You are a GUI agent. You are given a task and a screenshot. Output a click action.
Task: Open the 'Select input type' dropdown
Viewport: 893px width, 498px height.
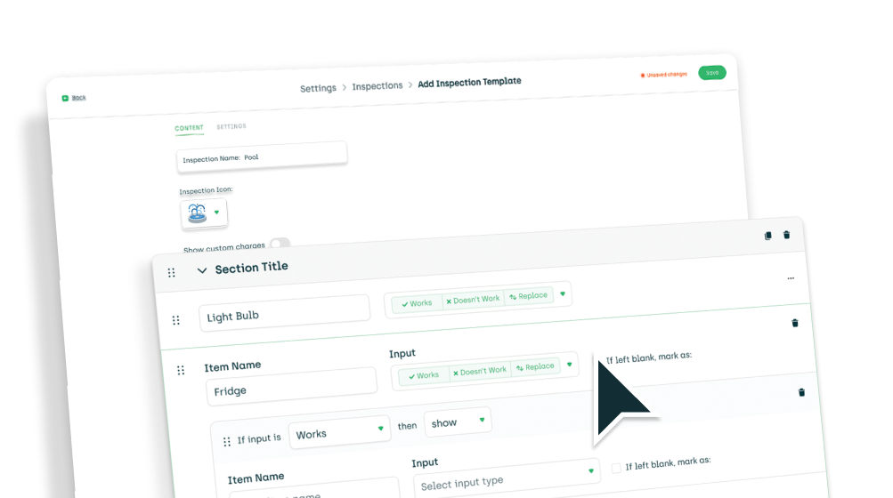click(x=505, y=478)
